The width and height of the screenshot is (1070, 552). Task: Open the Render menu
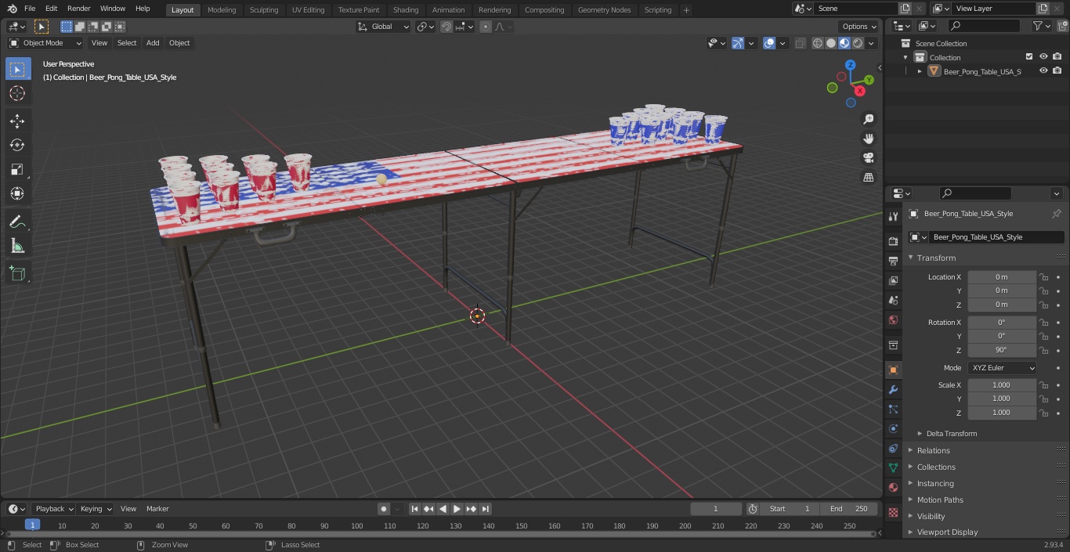[78, 9]
